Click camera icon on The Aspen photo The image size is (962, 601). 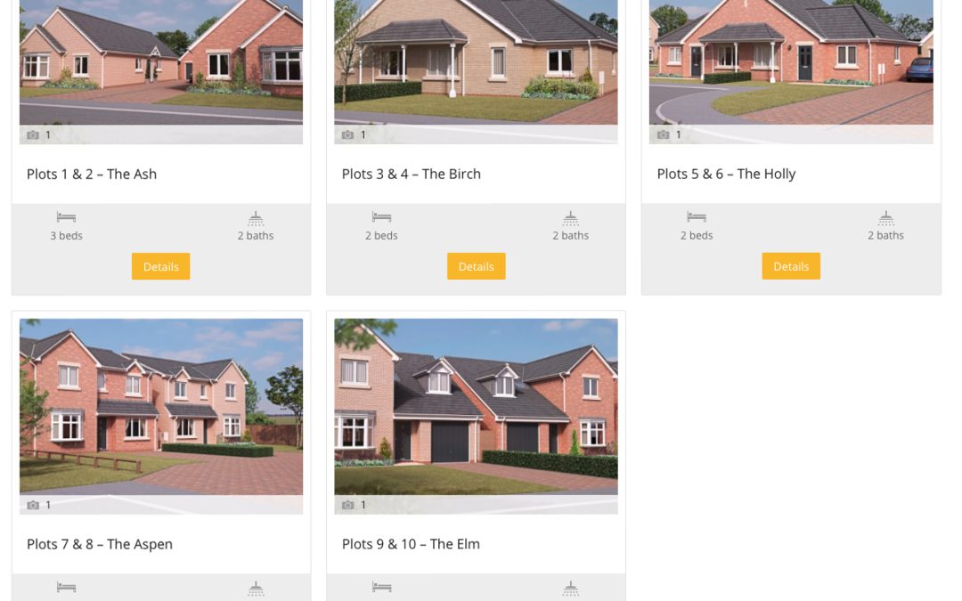(33, 505)
